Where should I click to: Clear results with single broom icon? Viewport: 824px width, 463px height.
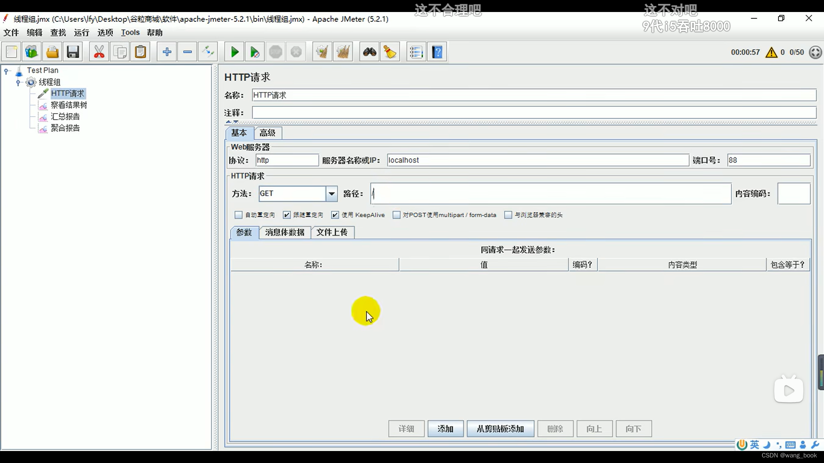point(322,52)
